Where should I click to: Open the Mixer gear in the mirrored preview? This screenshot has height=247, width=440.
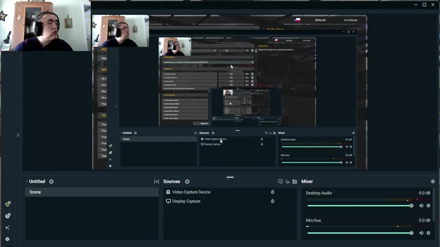[x=353, y=133]
